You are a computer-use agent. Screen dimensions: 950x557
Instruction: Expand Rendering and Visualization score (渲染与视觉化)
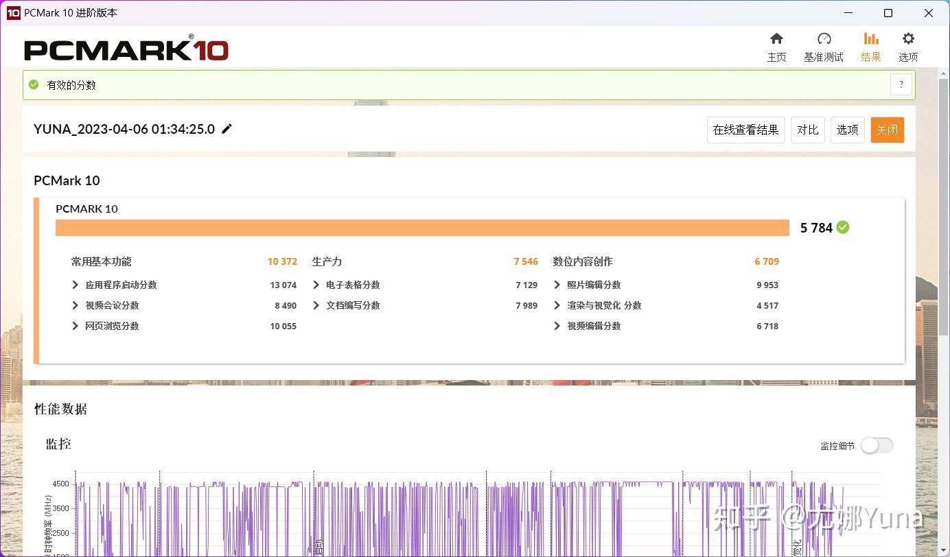click(x=557, y=305)
